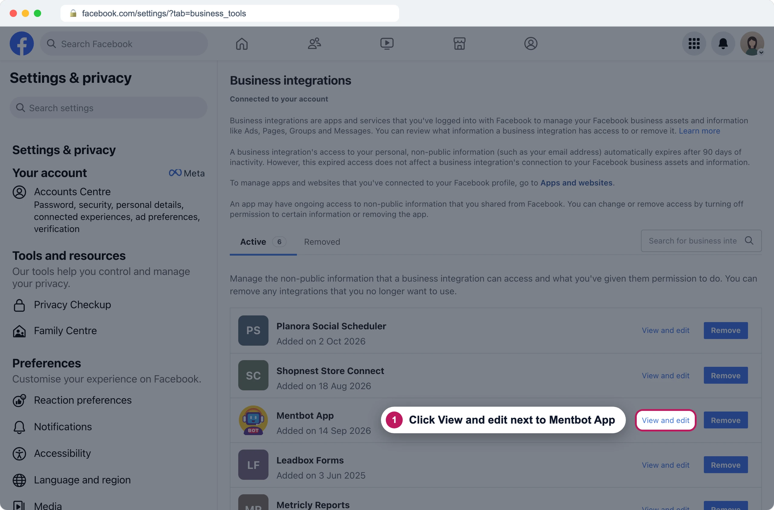This screenshot has height=510, width=774.
Task: Click the sidebar Notifications bell icon
Action: [x=19, y=427]
